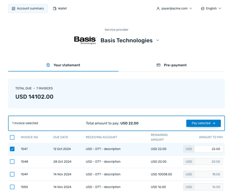Click the user profile icon beside payer@acme.com

click(158, 9)
